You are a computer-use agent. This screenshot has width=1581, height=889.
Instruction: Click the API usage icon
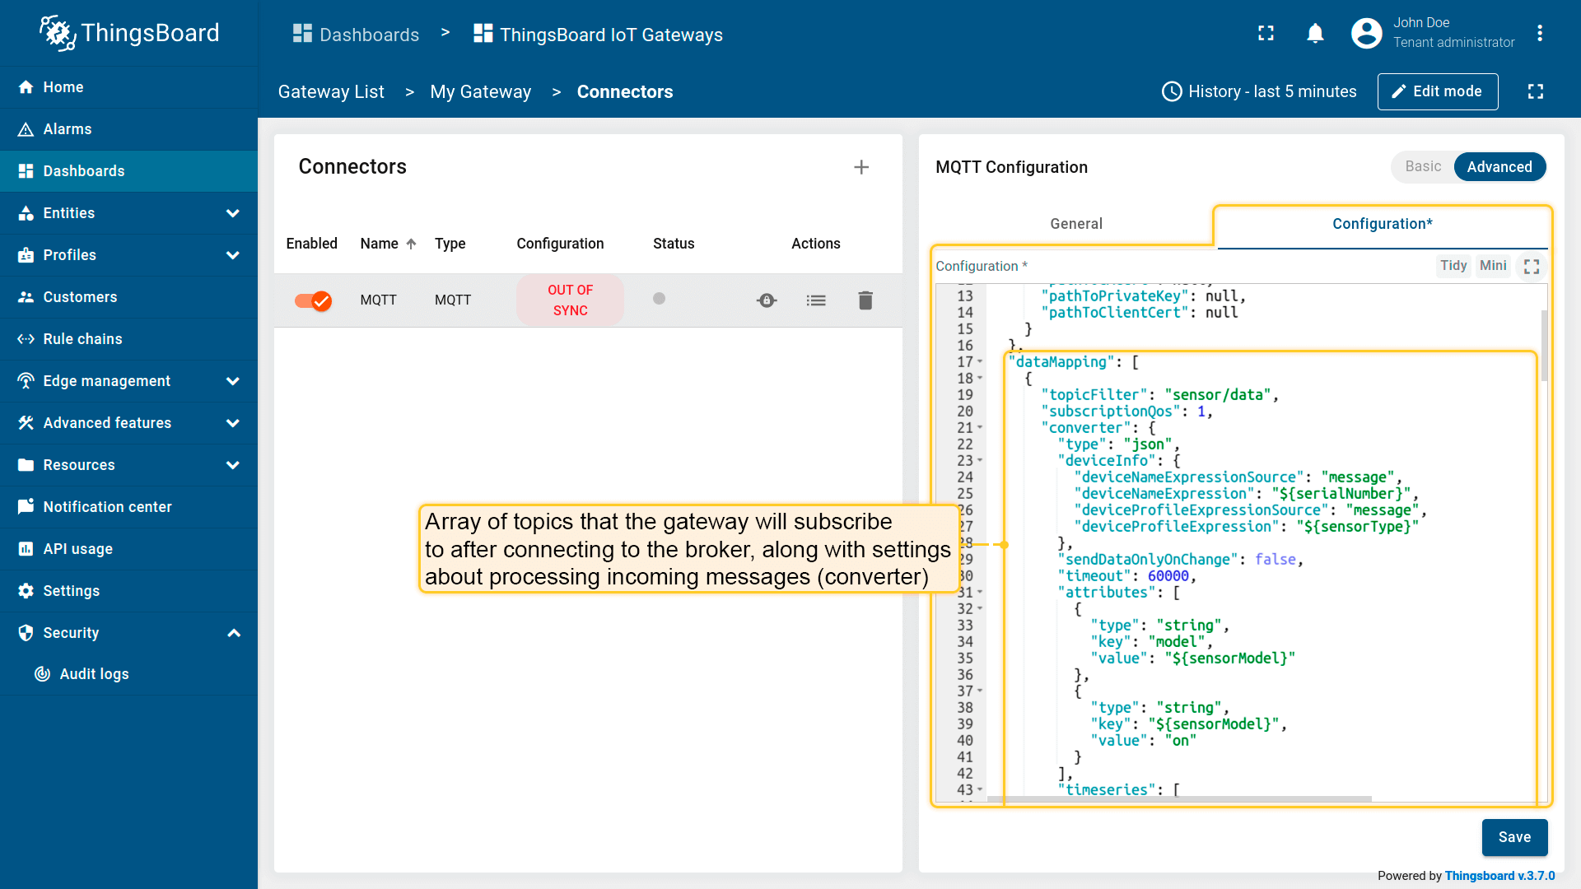(26, 549)
